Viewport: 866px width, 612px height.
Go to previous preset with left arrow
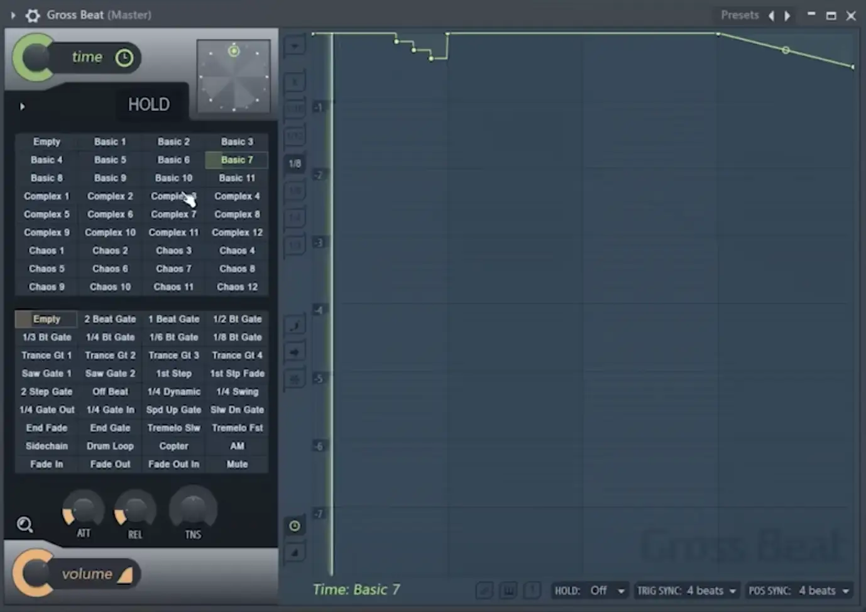772,16
